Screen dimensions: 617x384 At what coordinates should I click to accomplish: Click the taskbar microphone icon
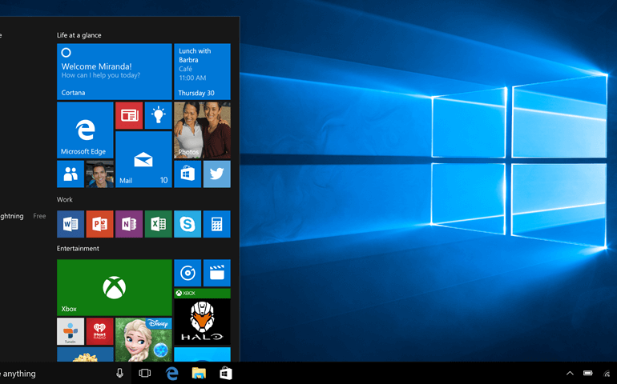(x=119, y=373)
